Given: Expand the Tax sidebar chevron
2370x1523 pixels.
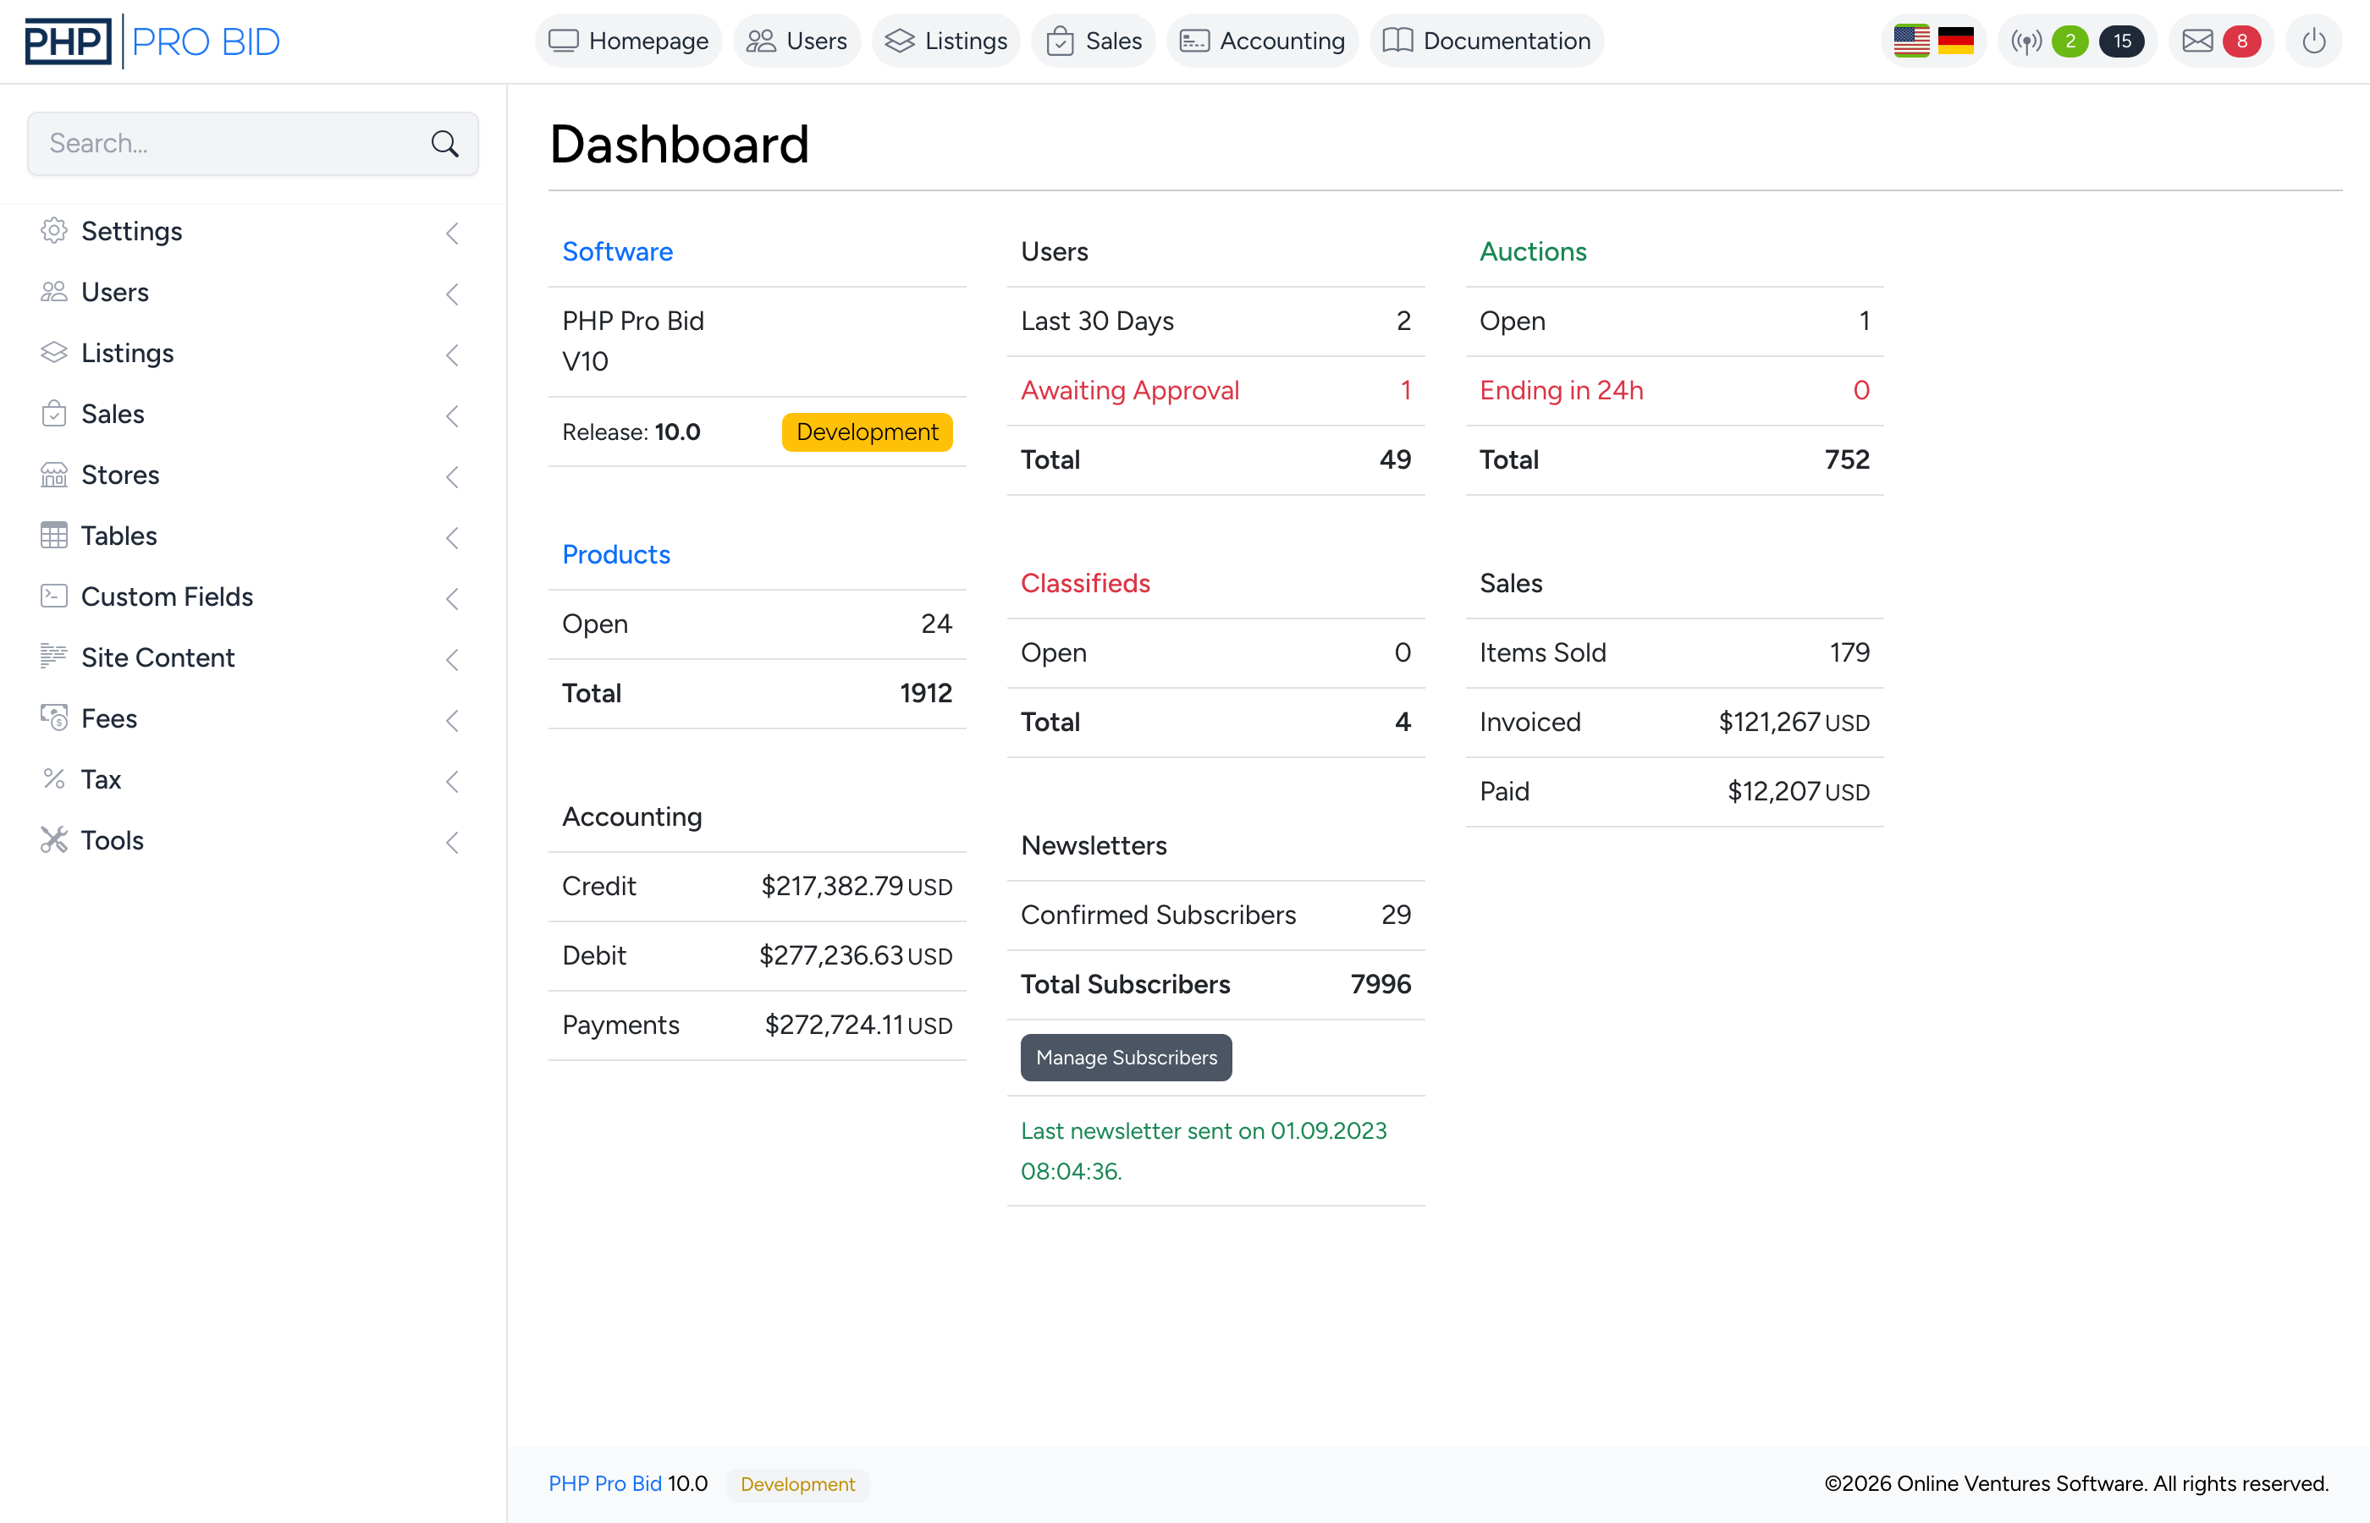Looking at the screenshot, I should click(452, 781).
